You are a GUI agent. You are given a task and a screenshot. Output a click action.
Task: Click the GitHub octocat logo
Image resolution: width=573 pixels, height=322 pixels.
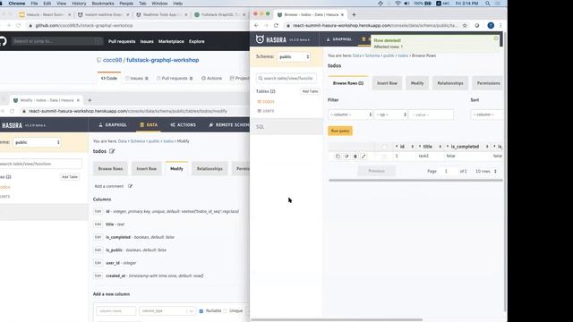tap(3, 41)
